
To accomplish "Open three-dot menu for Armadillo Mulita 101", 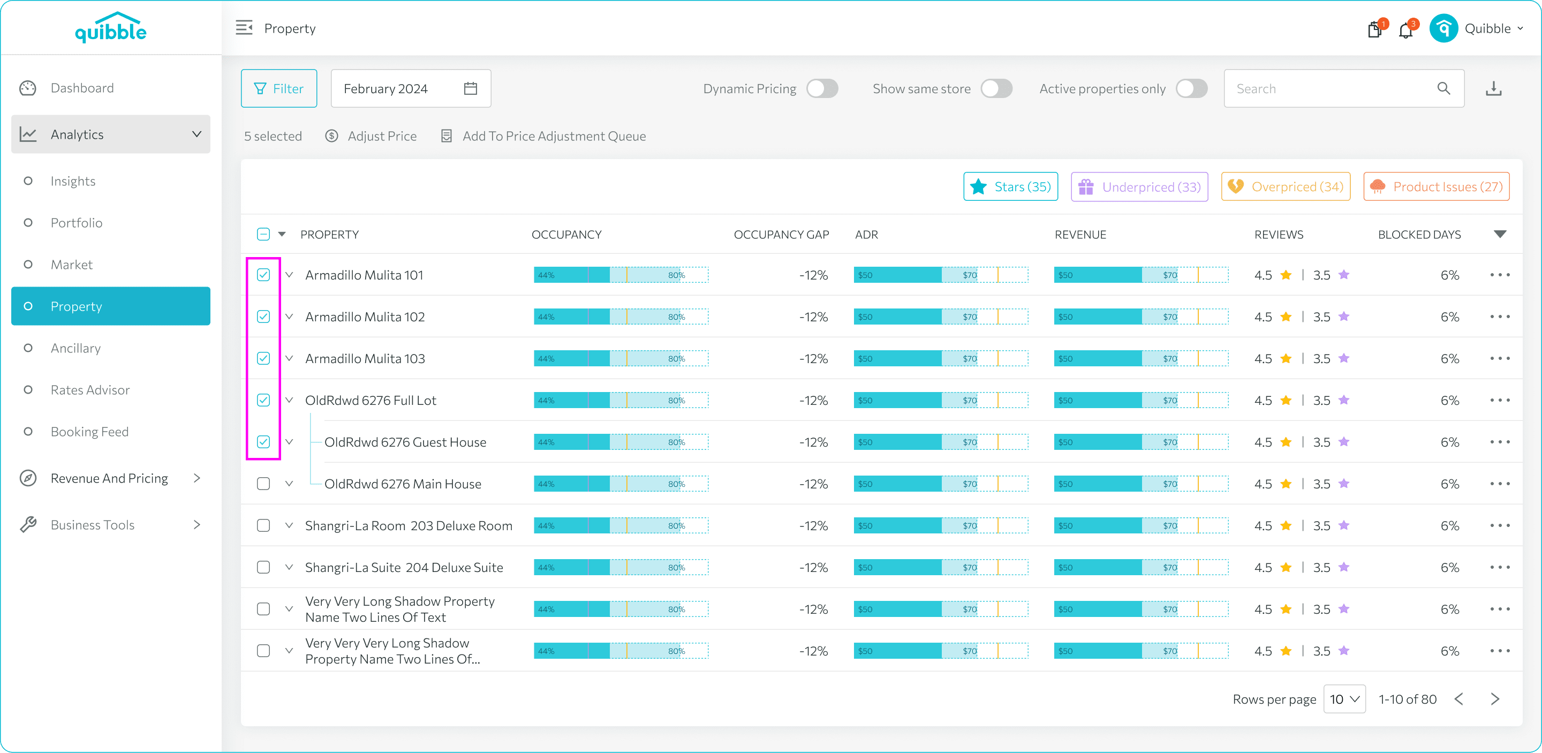I will pos(1500,275).
